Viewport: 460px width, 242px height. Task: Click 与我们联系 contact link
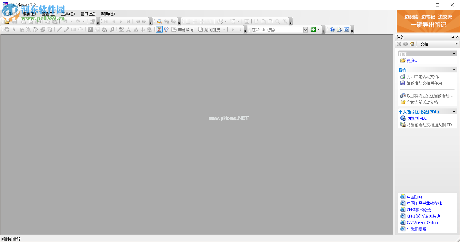click(x=416, y=229)
